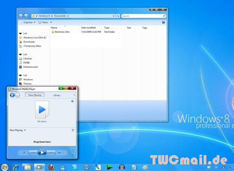Click the back arrow in Windows Media Player

pos(12,95)
